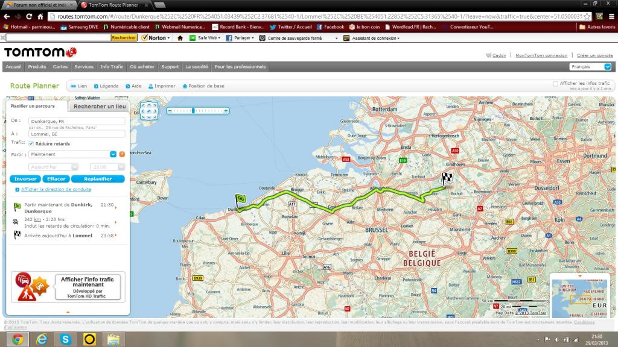Bookmark this page with the star icon

587,16
